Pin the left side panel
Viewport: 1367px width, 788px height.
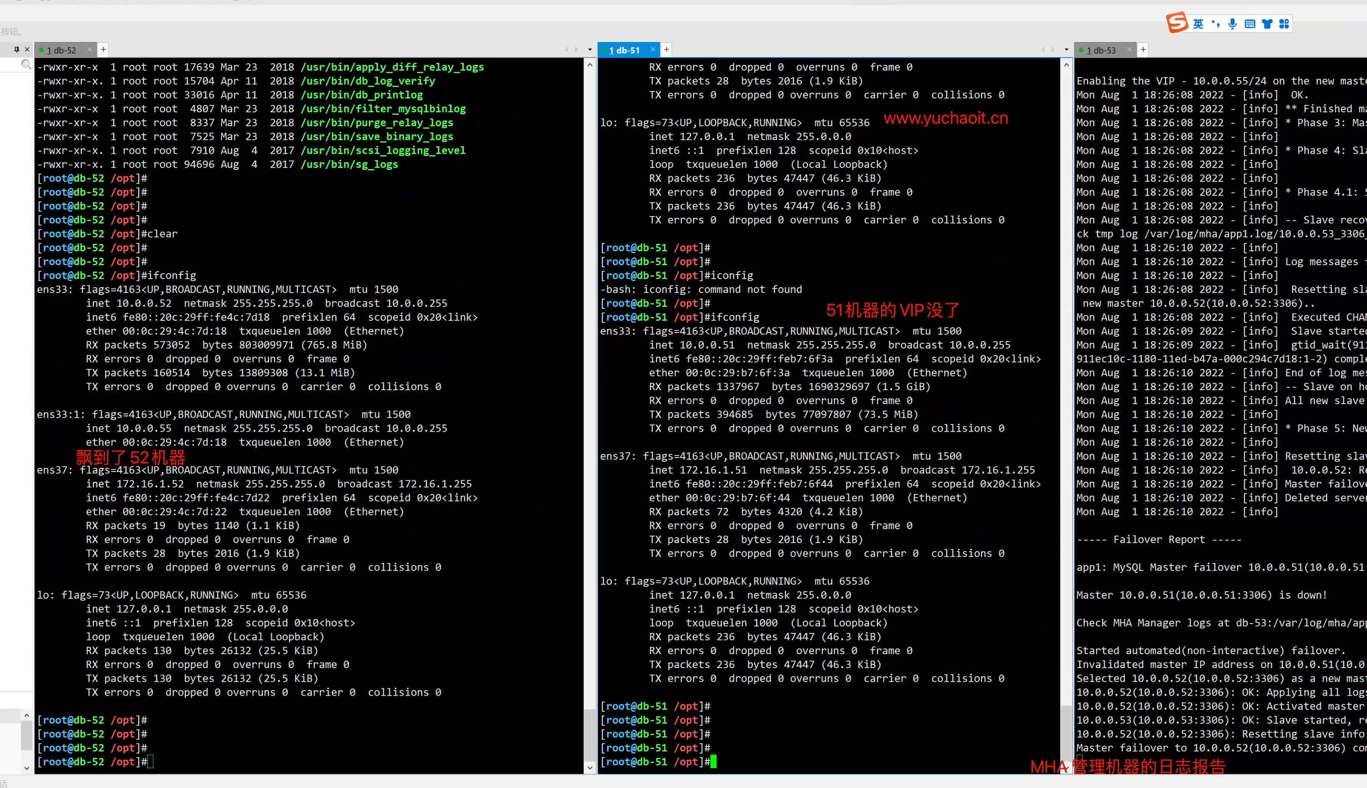click(17, 49)
